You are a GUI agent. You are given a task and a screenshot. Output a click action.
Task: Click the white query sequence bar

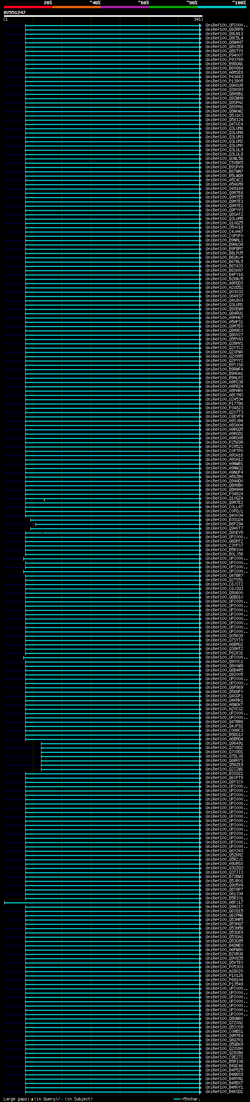point(103,16)
